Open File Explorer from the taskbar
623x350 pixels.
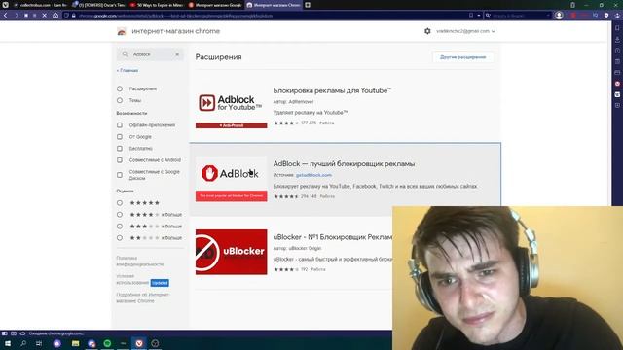[76, 343]
